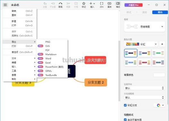The image size is (169, 121).
Task: Choose 保存 (Save) Ctrl+S in the menu
Action: [20, 32]
